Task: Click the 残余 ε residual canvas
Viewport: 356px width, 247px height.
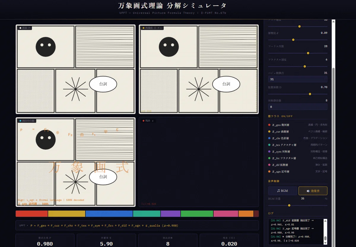Action: pyautogui.click(x=199, y=162)
